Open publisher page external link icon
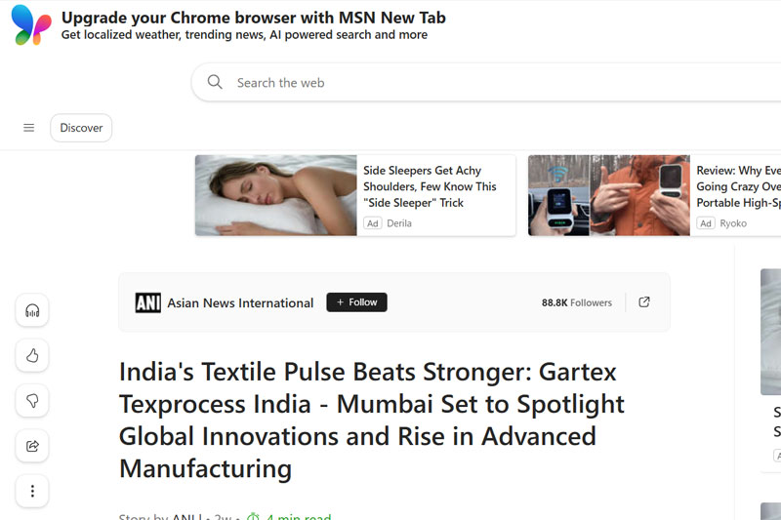Viewport: 781px width, 520px height. [644, 302]
